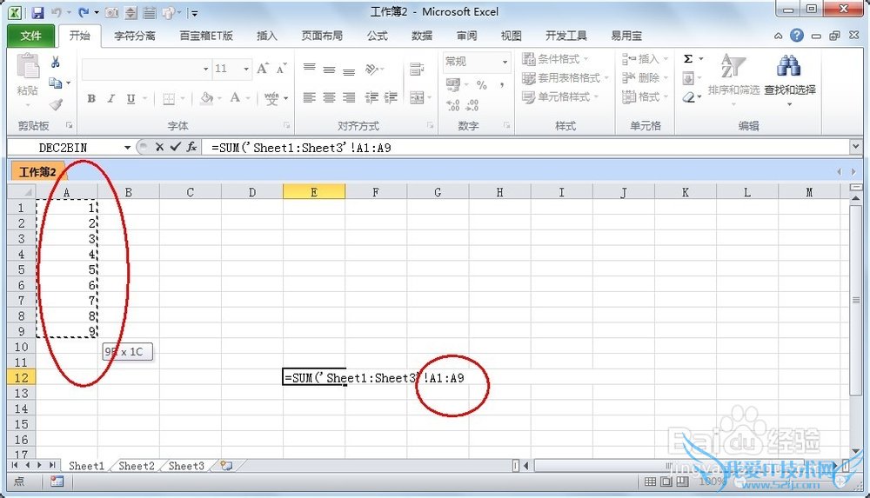Click the Fill Color bucket
This screenshot has width=870, height=498.
[207, 98]
